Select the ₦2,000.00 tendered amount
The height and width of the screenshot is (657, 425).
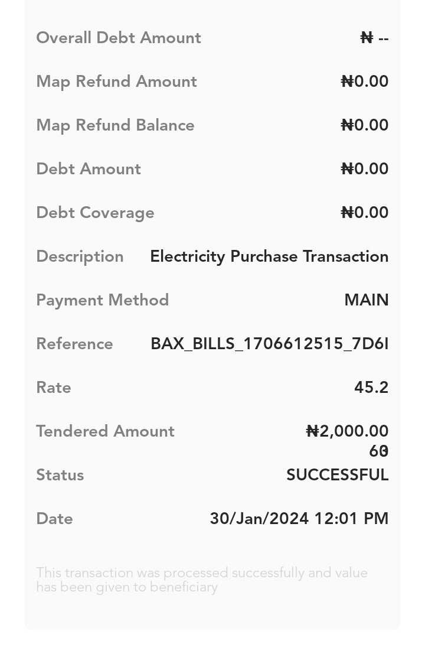[x=347, y=431]
